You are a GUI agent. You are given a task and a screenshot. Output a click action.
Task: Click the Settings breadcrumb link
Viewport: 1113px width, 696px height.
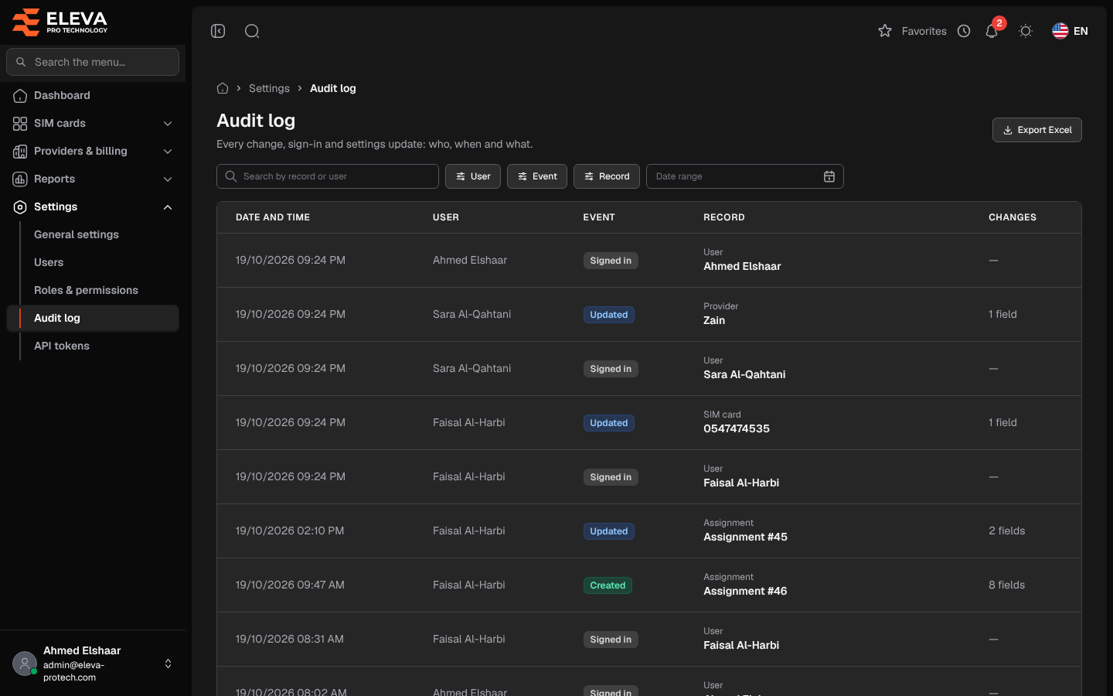tap(269, 88)
